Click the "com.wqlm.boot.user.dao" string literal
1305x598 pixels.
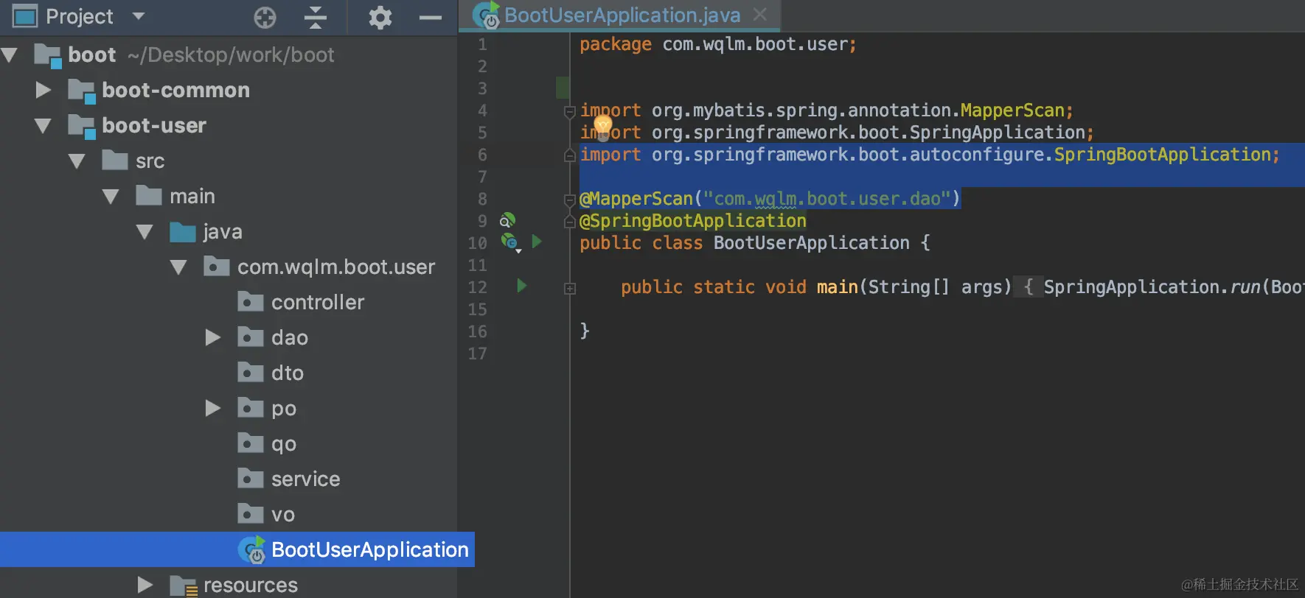pos(826,199)
